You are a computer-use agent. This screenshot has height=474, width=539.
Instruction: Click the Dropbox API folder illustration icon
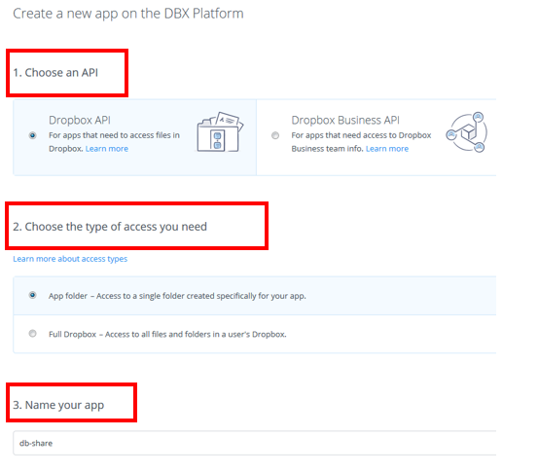(220, 132)
